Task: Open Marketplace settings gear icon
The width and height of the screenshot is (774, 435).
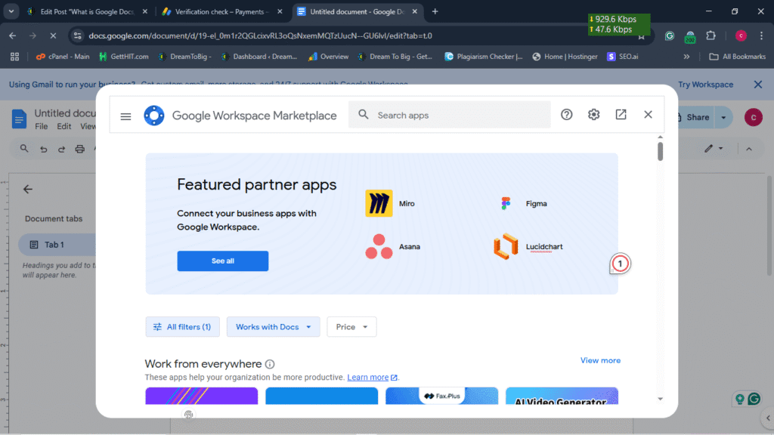Action: click(594, 115)
